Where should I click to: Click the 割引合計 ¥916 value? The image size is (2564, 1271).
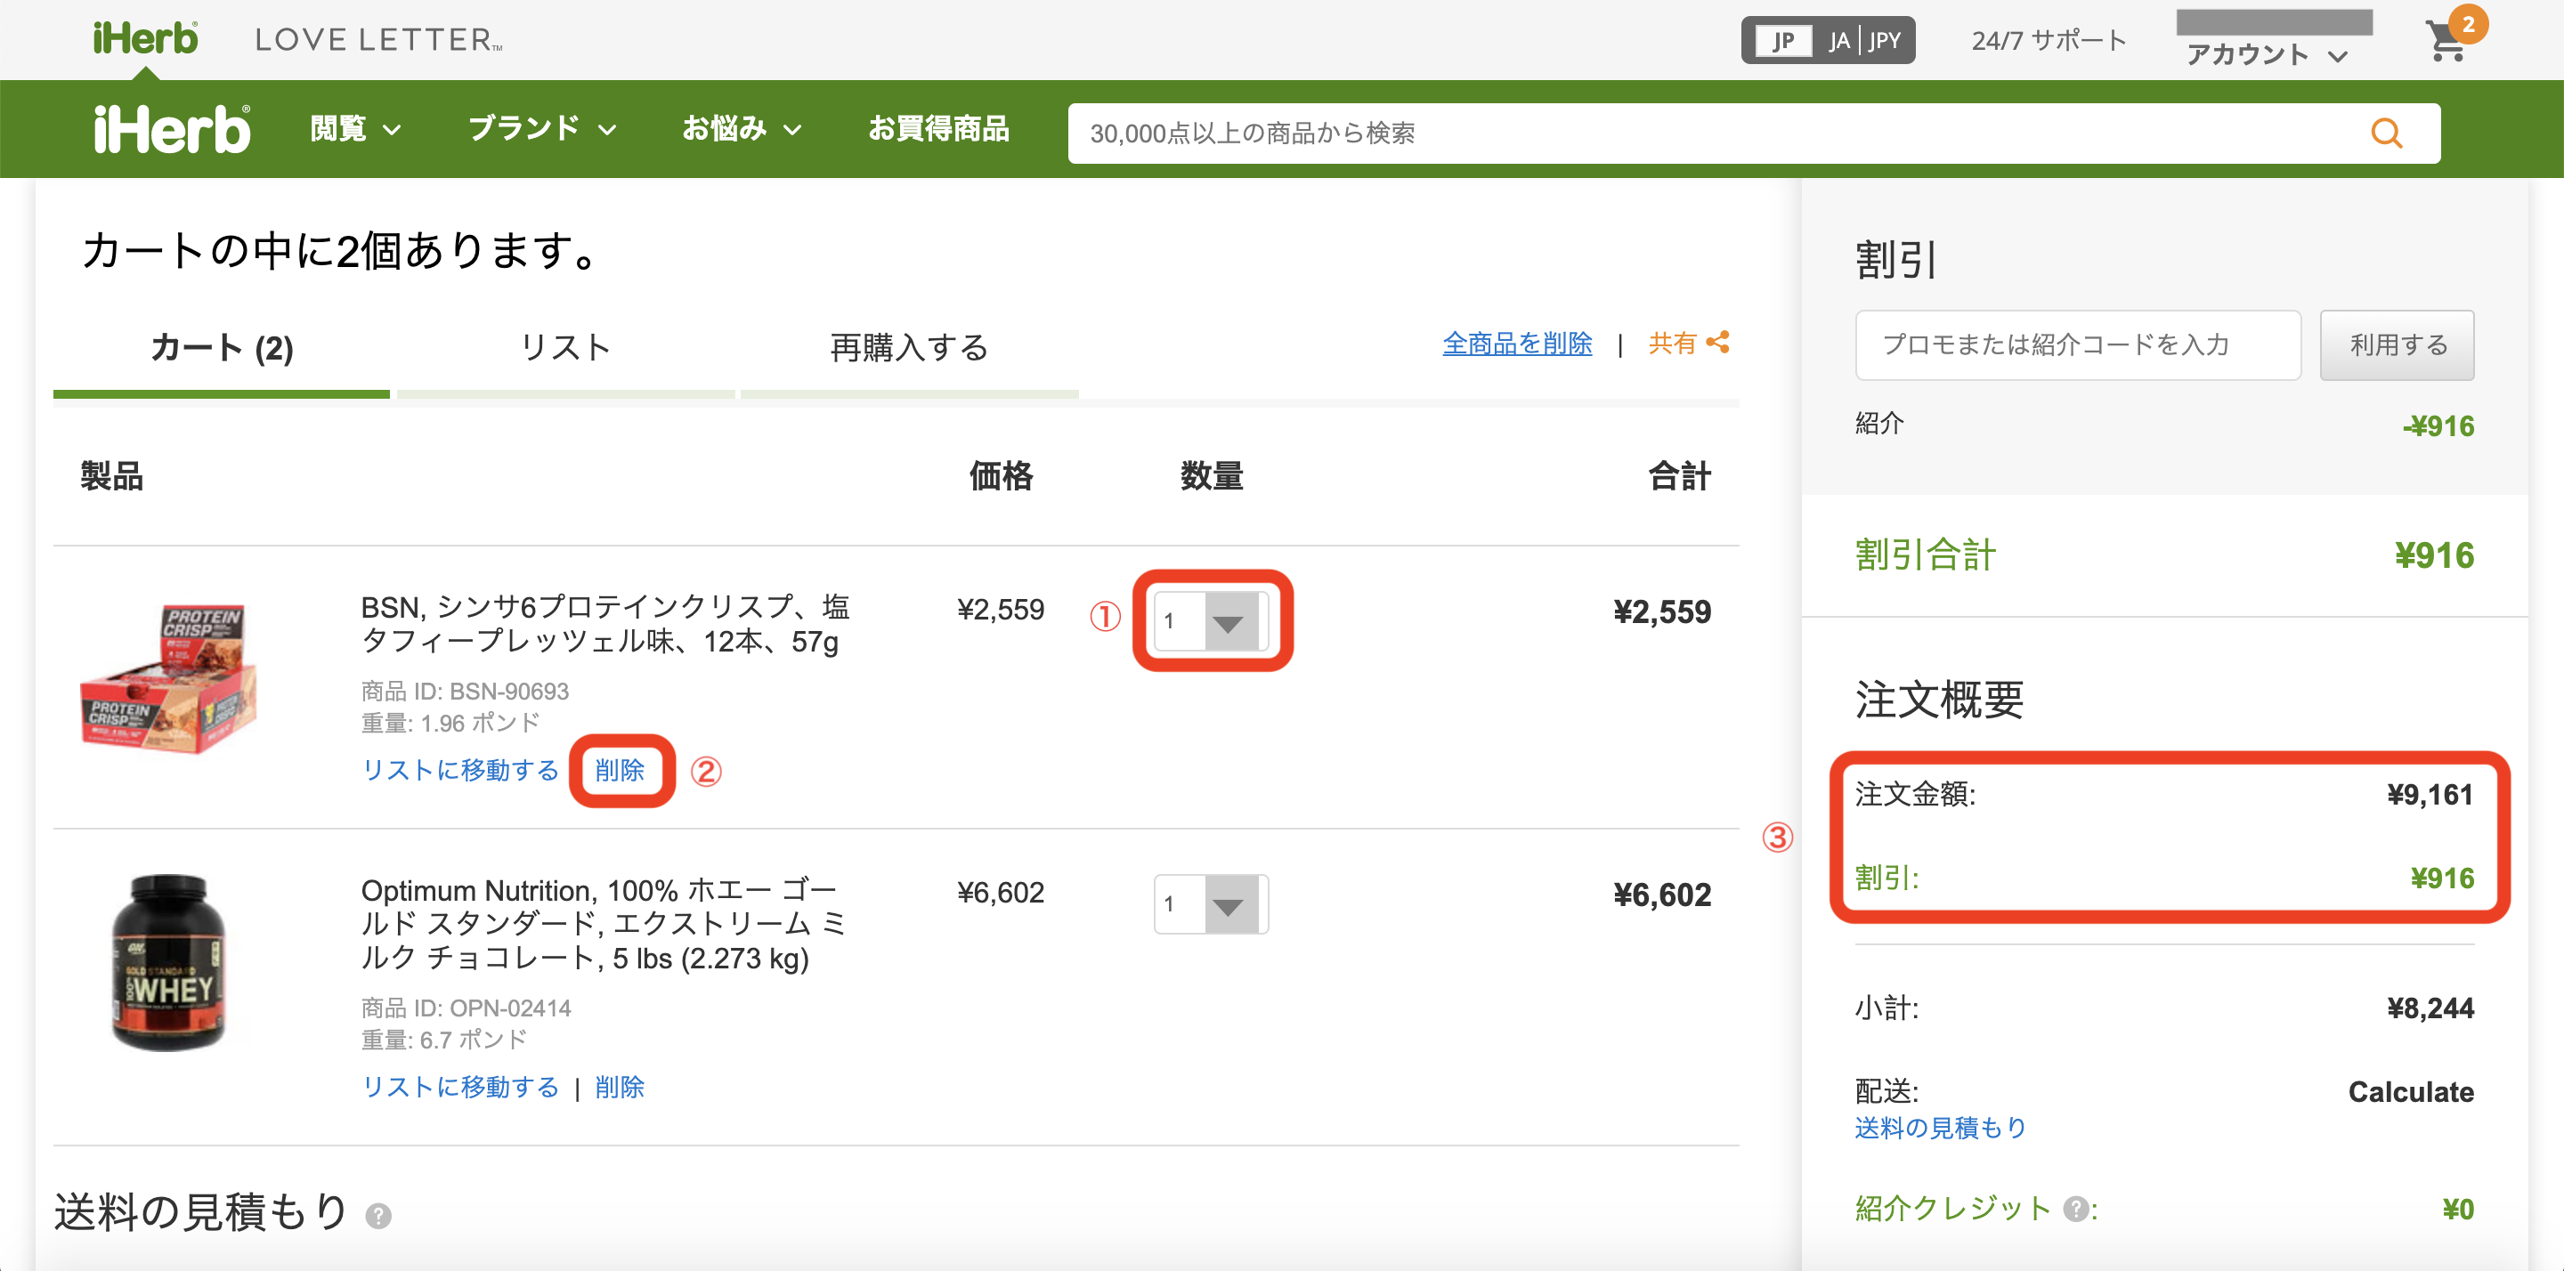point(2434,555)
